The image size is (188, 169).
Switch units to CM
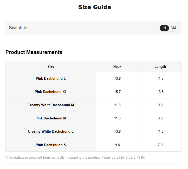pyautogui.click(x=173, y=28)
